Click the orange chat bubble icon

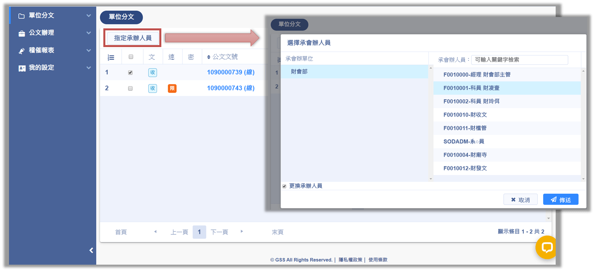point(547,247)
